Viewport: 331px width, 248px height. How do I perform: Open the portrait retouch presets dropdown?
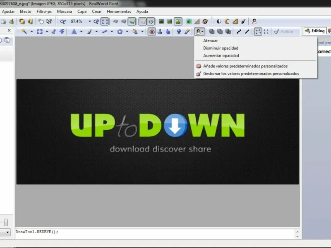coord(199,32)
